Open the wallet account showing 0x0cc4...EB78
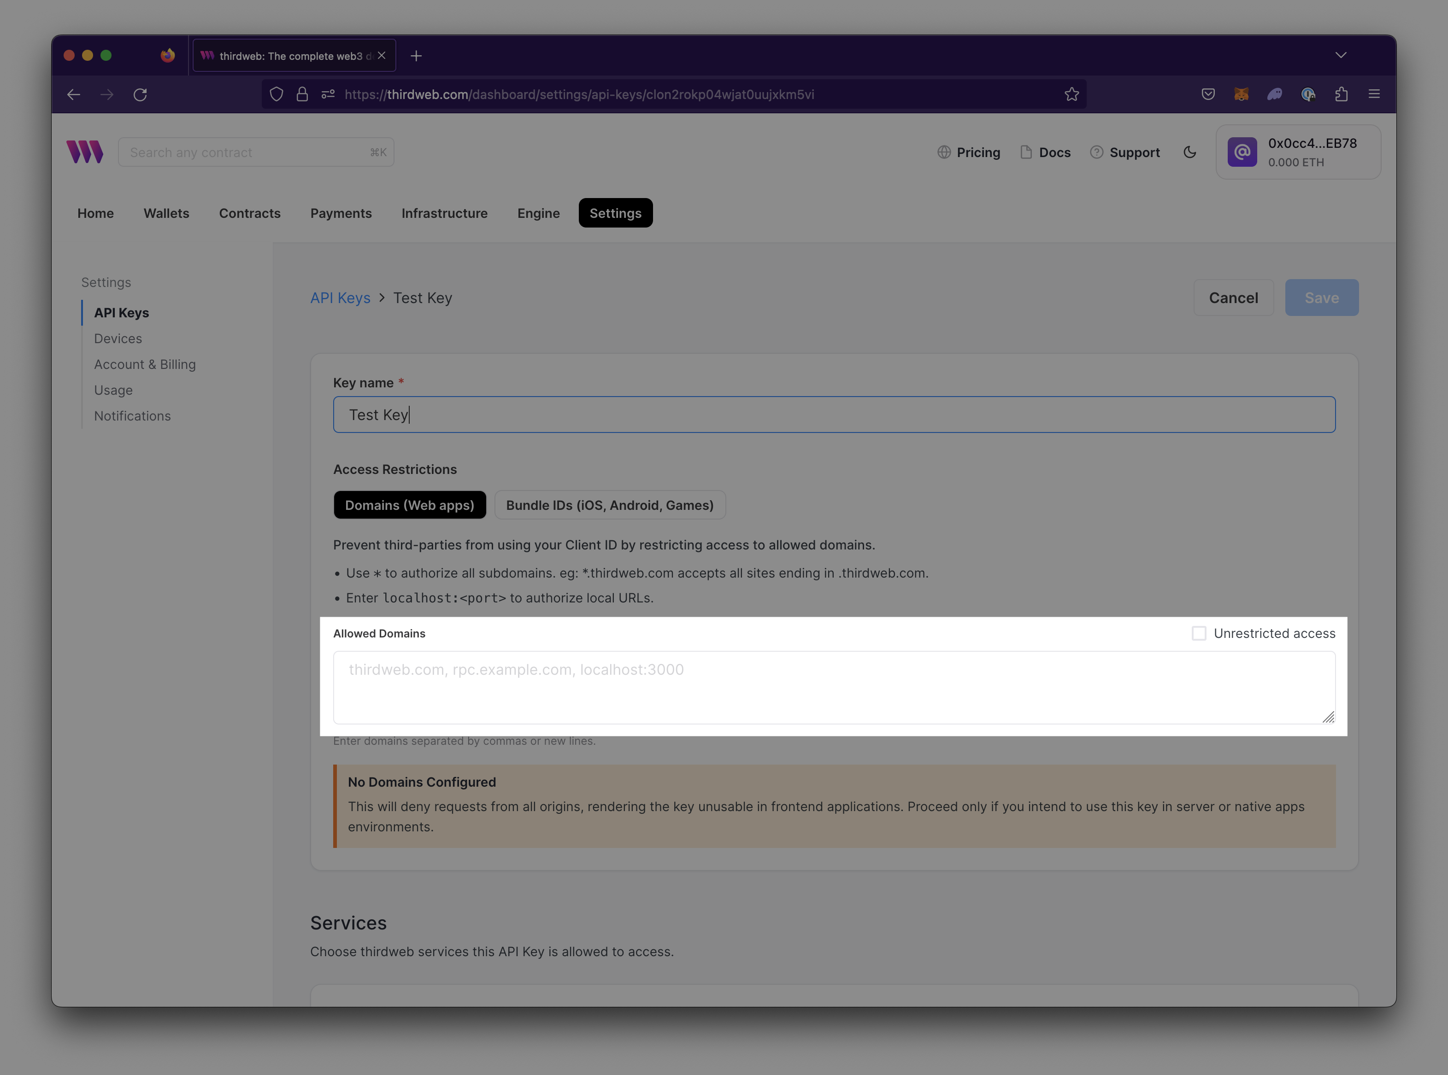The image size is (1448, 1075). (1298, 152)
